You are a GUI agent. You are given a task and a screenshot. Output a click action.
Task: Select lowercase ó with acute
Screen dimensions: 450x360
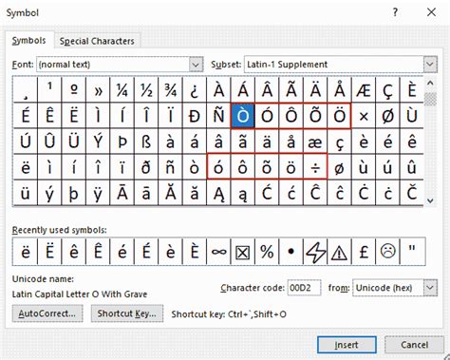tap(218, 167)
